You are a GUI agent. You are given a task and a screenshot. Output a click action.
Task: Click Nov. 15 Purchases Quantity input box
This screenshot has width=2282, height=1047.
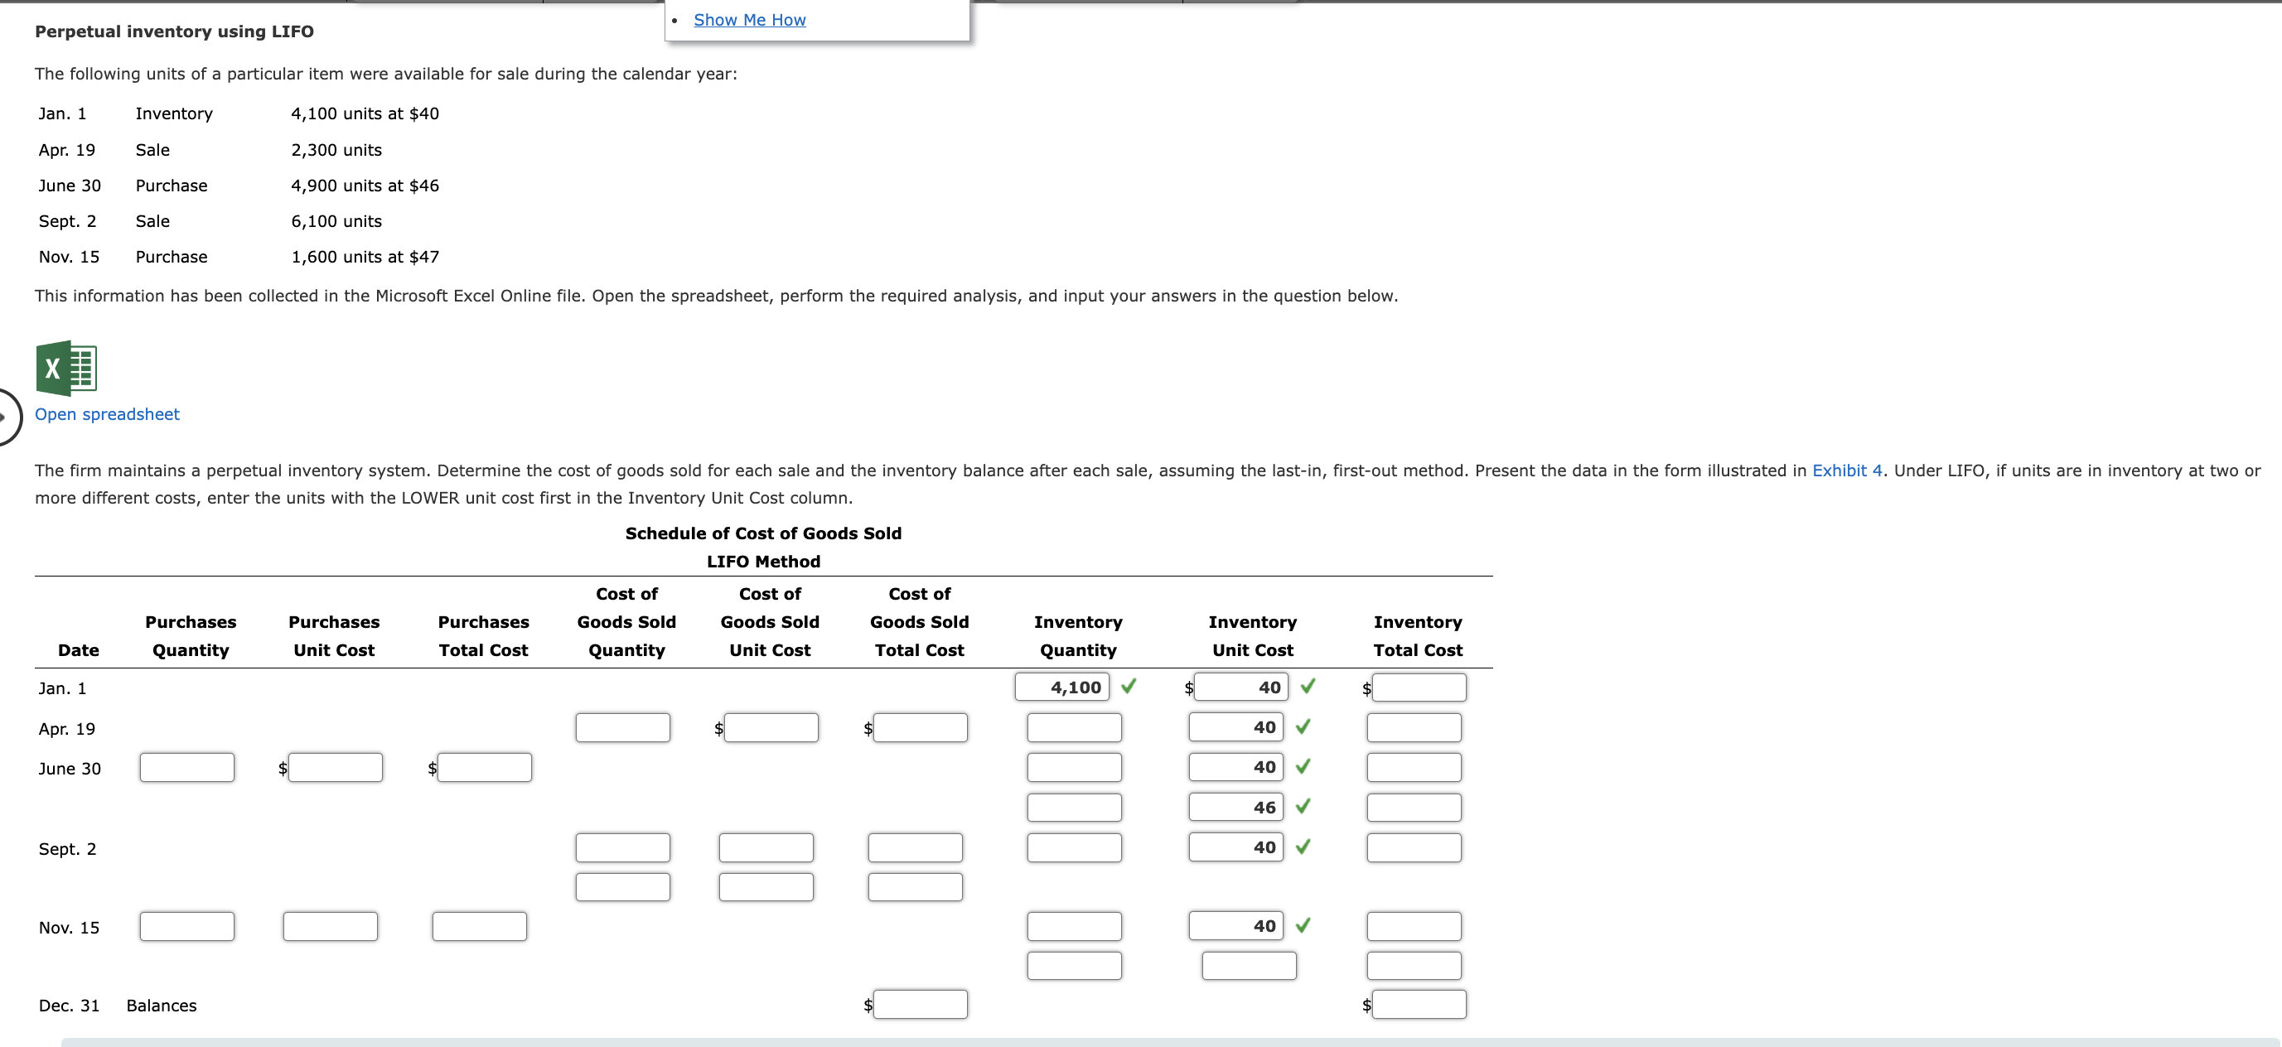tap(187, 925)
